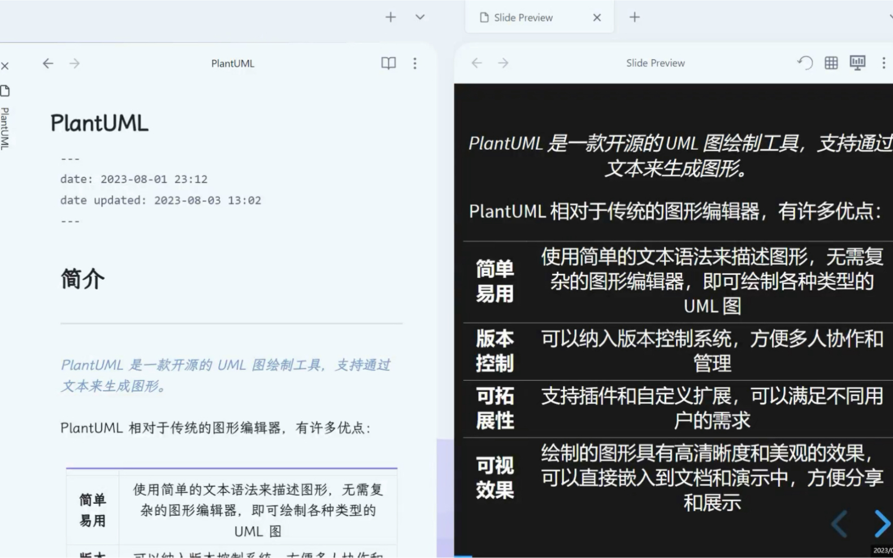This screenshot has height=558, width=893.
Task: Click the italic slide intro sentence
Action: coord(680,156)
